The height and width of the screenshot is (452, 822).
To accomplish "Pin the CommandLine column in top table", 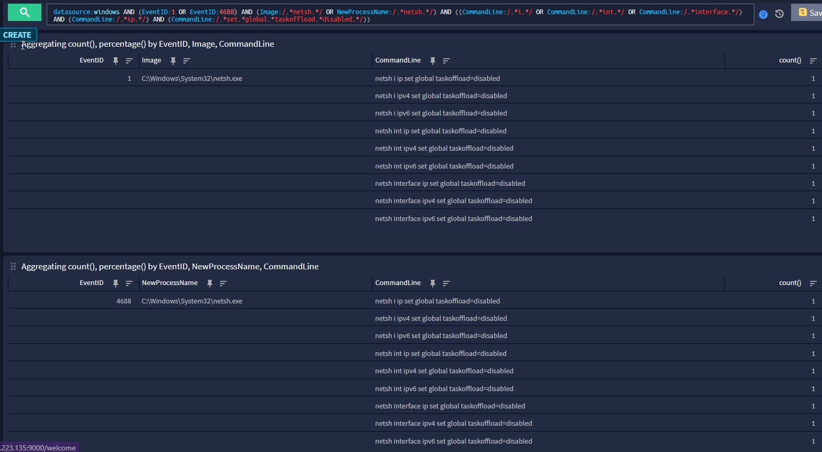I will point(433,61).
